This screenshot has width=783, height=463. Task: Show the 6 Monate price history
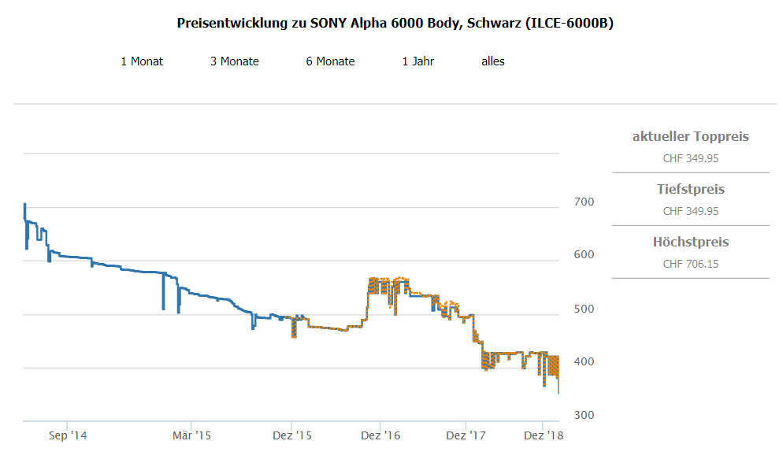(x=331, y=61)
